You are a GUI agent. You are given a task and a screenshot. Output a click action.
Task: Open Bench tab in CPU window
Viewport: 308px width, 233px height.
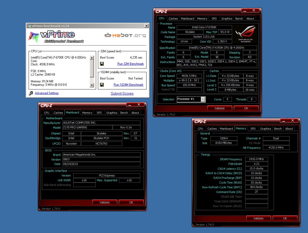pos(239,19)
